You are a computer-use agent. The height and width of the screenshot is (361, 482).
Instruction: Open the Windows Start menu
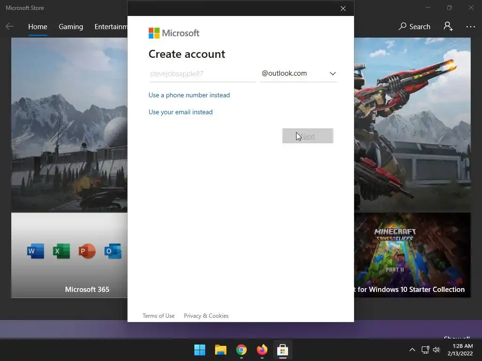[x=200, y=350]
